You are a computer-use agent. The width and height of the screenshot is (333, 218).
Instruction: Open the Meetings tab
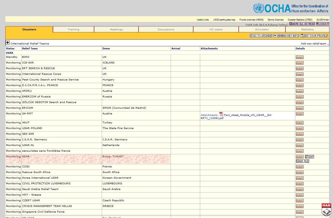pyautogui.click(x=116, y=29)
